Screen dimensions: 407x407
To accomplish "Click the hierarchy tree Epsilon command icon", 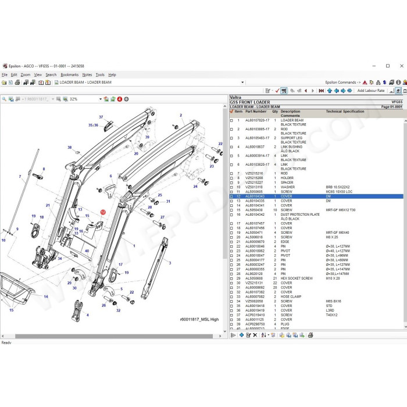I will (x=378, y=83).
